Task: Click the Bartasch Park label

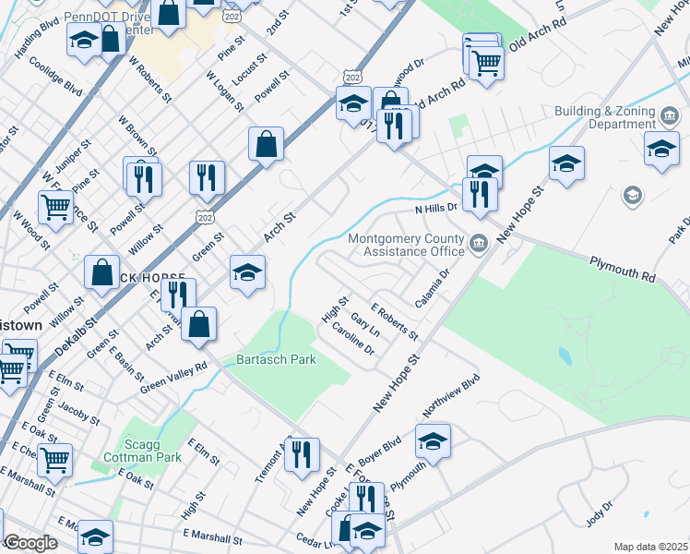Action: pyautogui.click(x=276, y=359)
